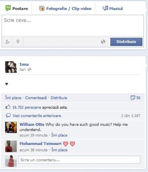Click the globe privacy icon next to Ieri

pyautogui.click(x=30, y=69)
